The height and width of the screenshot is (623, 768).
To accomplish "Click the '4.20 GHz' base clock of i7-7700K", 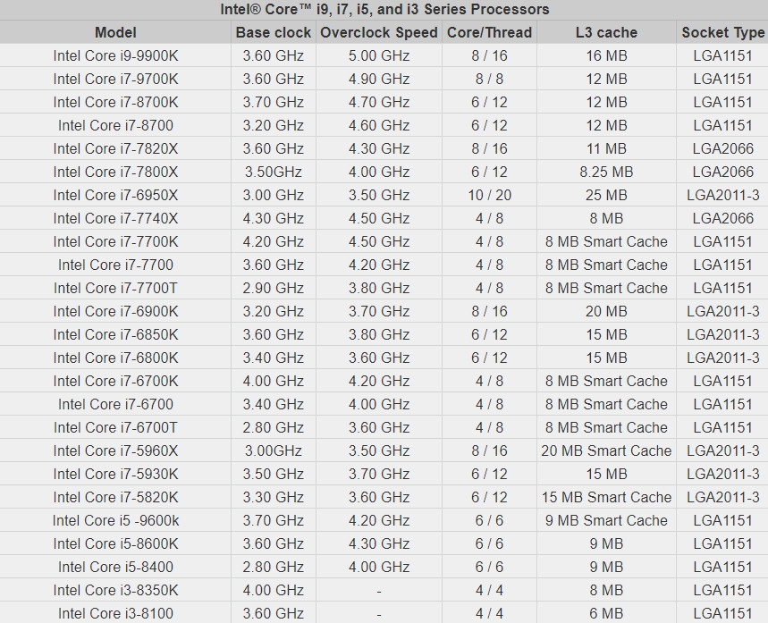I will (274, 242).
